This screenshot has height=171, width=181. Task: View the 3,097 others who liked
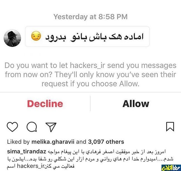pos(106,142)
